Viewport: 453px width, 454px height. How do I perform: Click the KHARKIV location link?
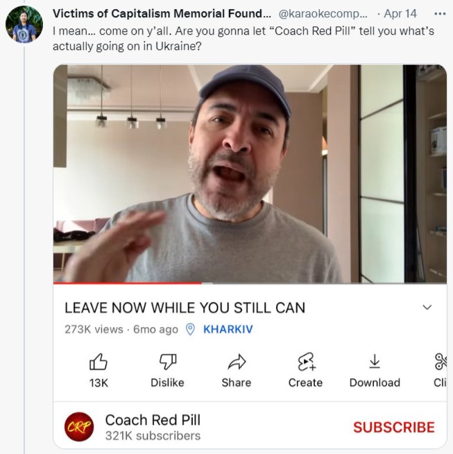coord(228,329)
